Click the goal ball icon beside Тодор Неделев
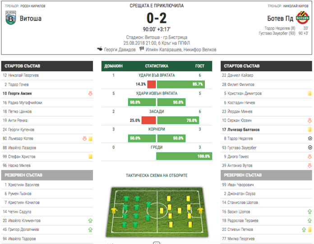The image size is (314, 244). pyautogui.click(x=309, y=138)
